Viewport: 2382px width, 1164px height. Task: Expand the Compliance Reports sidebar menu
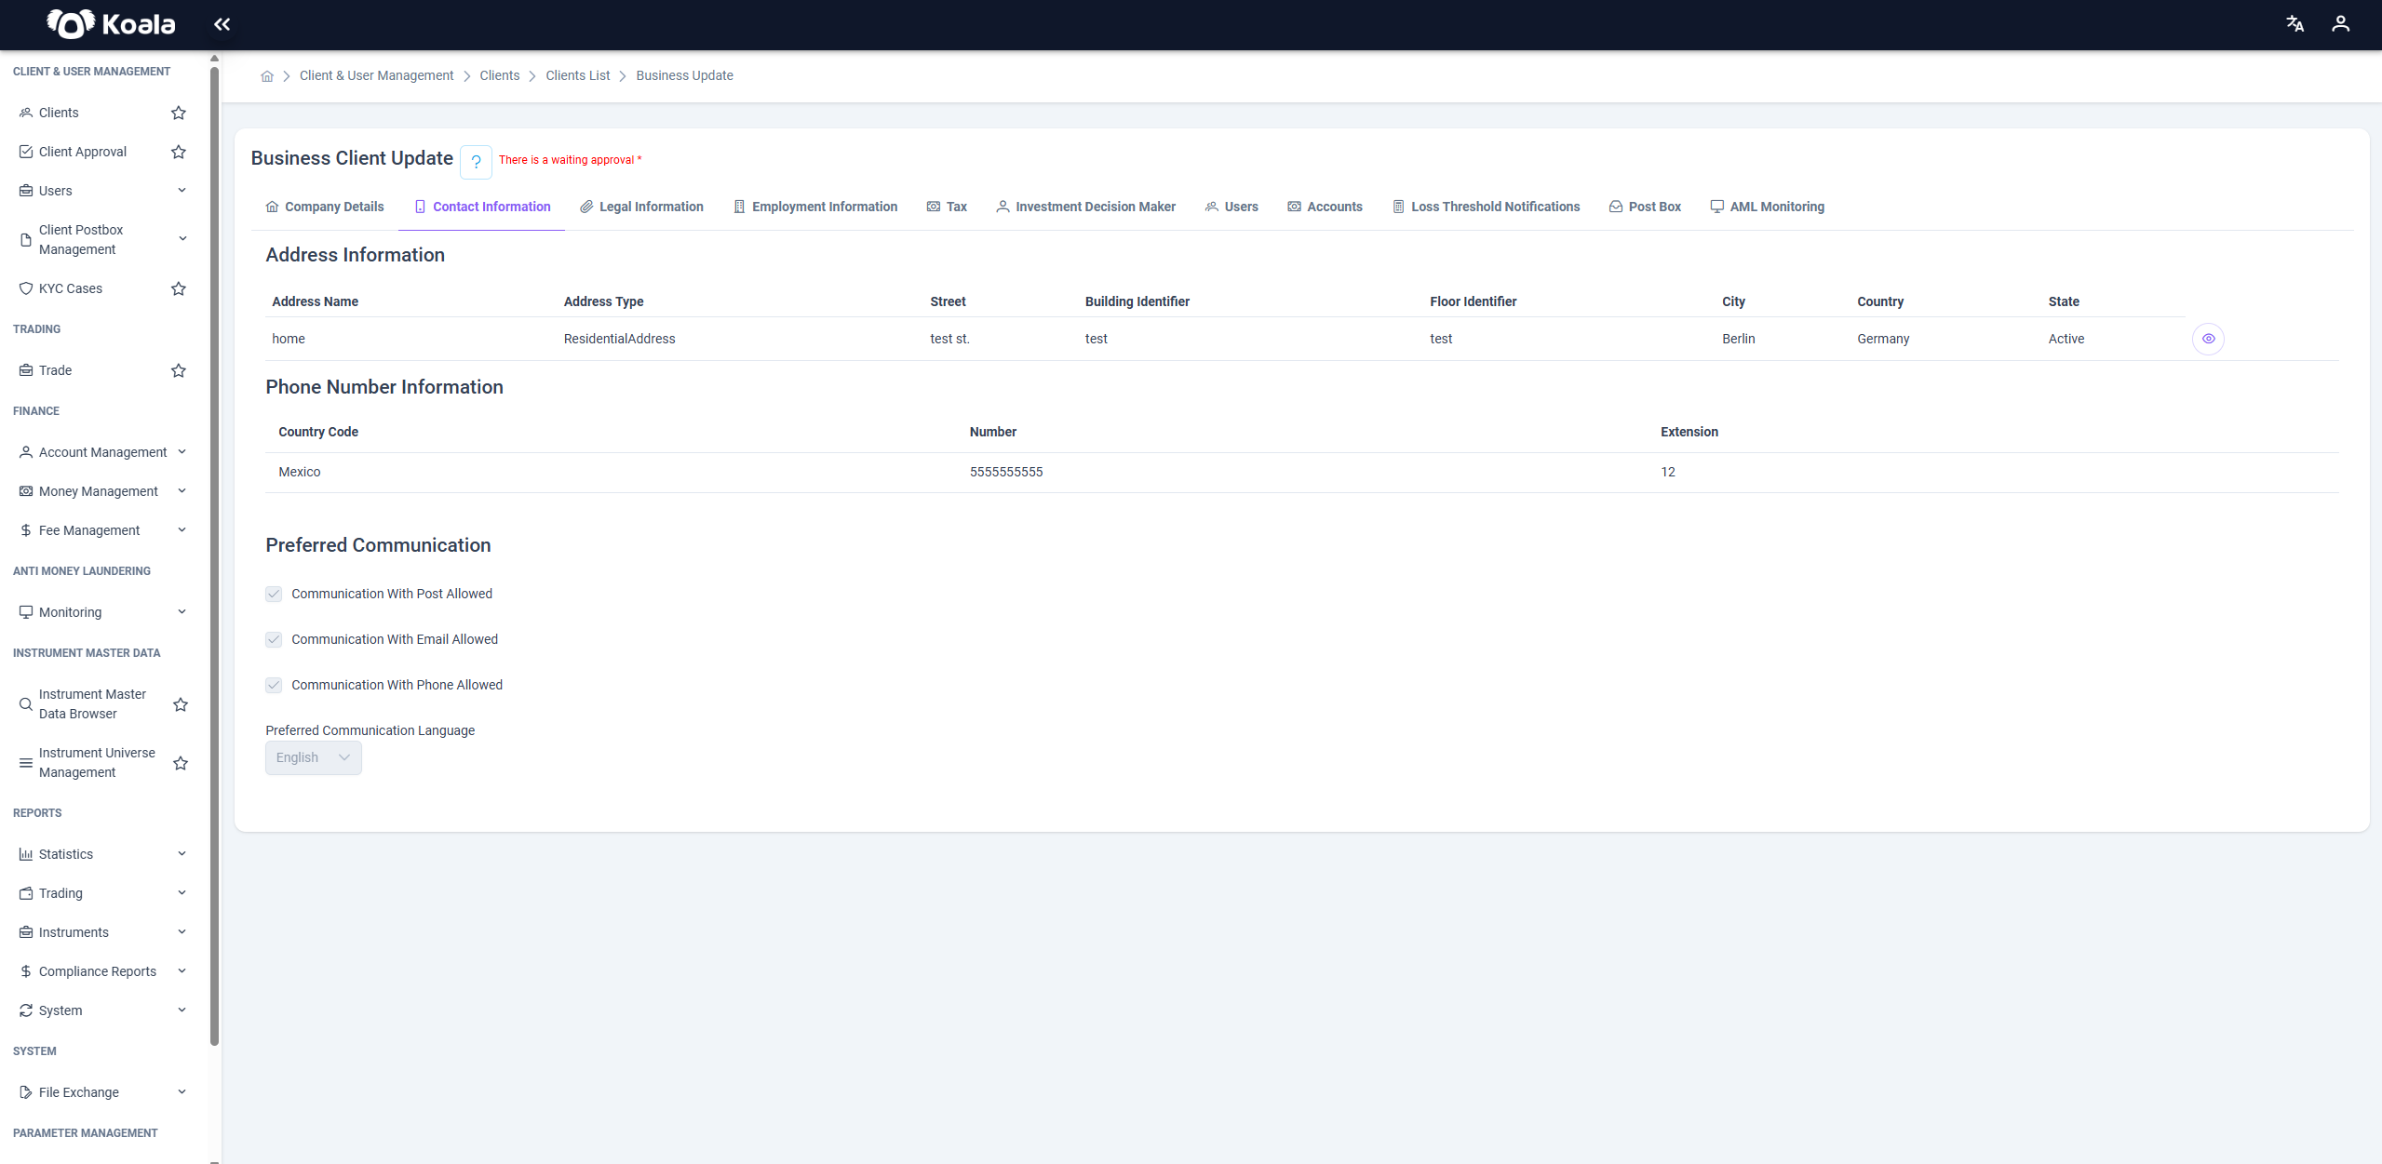(x=103, y=971)
